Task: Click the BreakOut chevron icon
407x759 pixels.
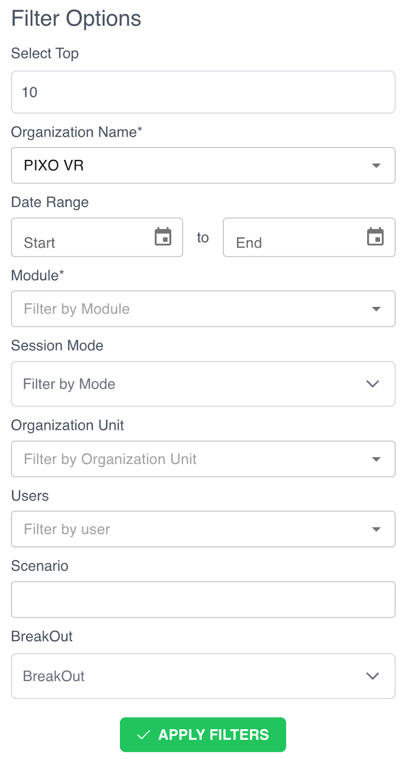Action: tap(373, 676)
